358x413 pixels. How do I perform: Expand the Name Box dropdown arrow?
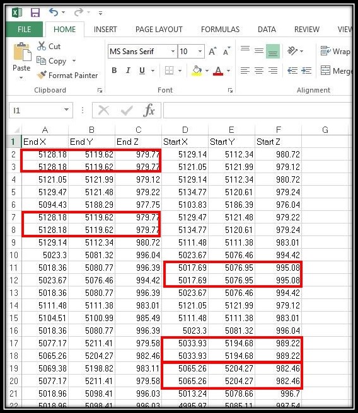click(x=66, y=110)
